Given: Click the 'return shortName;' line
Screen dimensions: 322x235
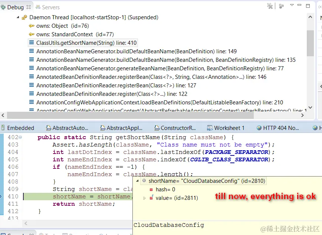Looking at the screenshot, I should (84, 204).
